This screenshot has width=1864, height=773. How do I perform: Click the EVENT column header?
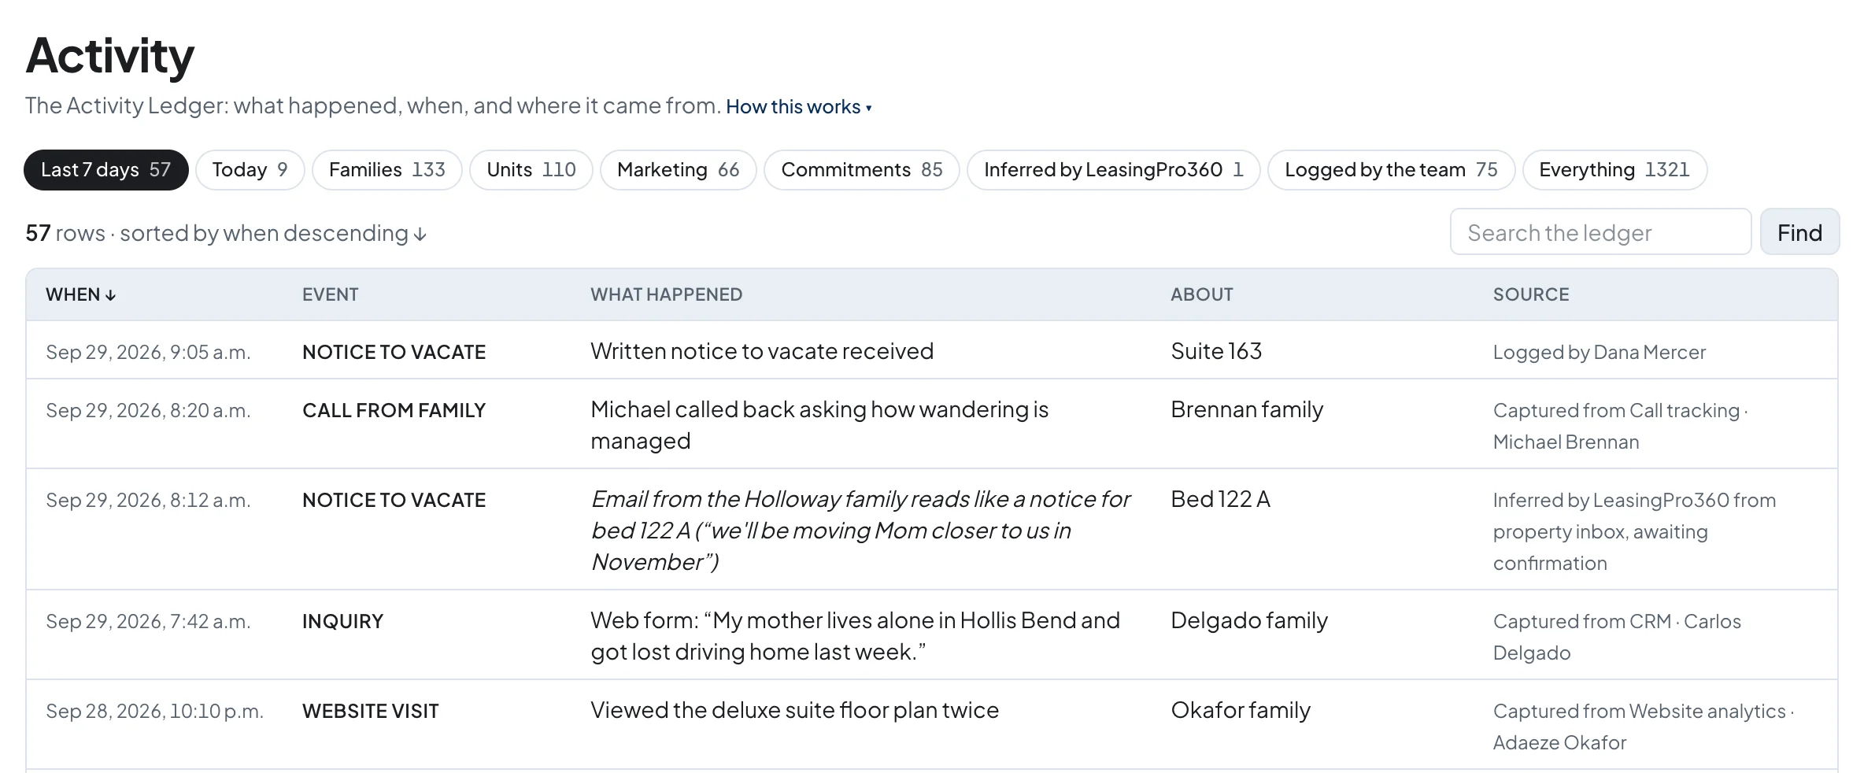pos(330,294)
